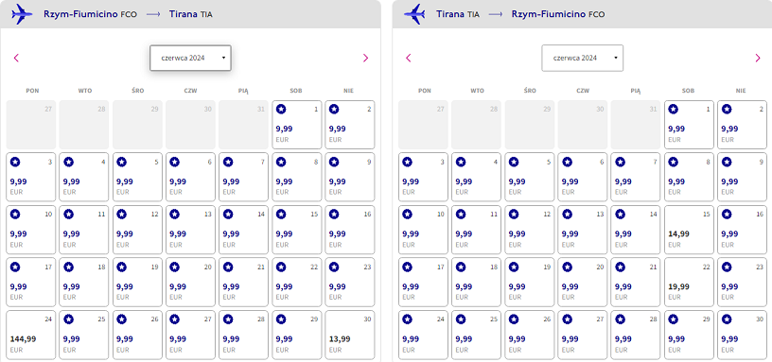Click the 9,99 price on June 15 Rzym-Tirana
This screenshot has width=772, height=362.
[x=284, y=234]
